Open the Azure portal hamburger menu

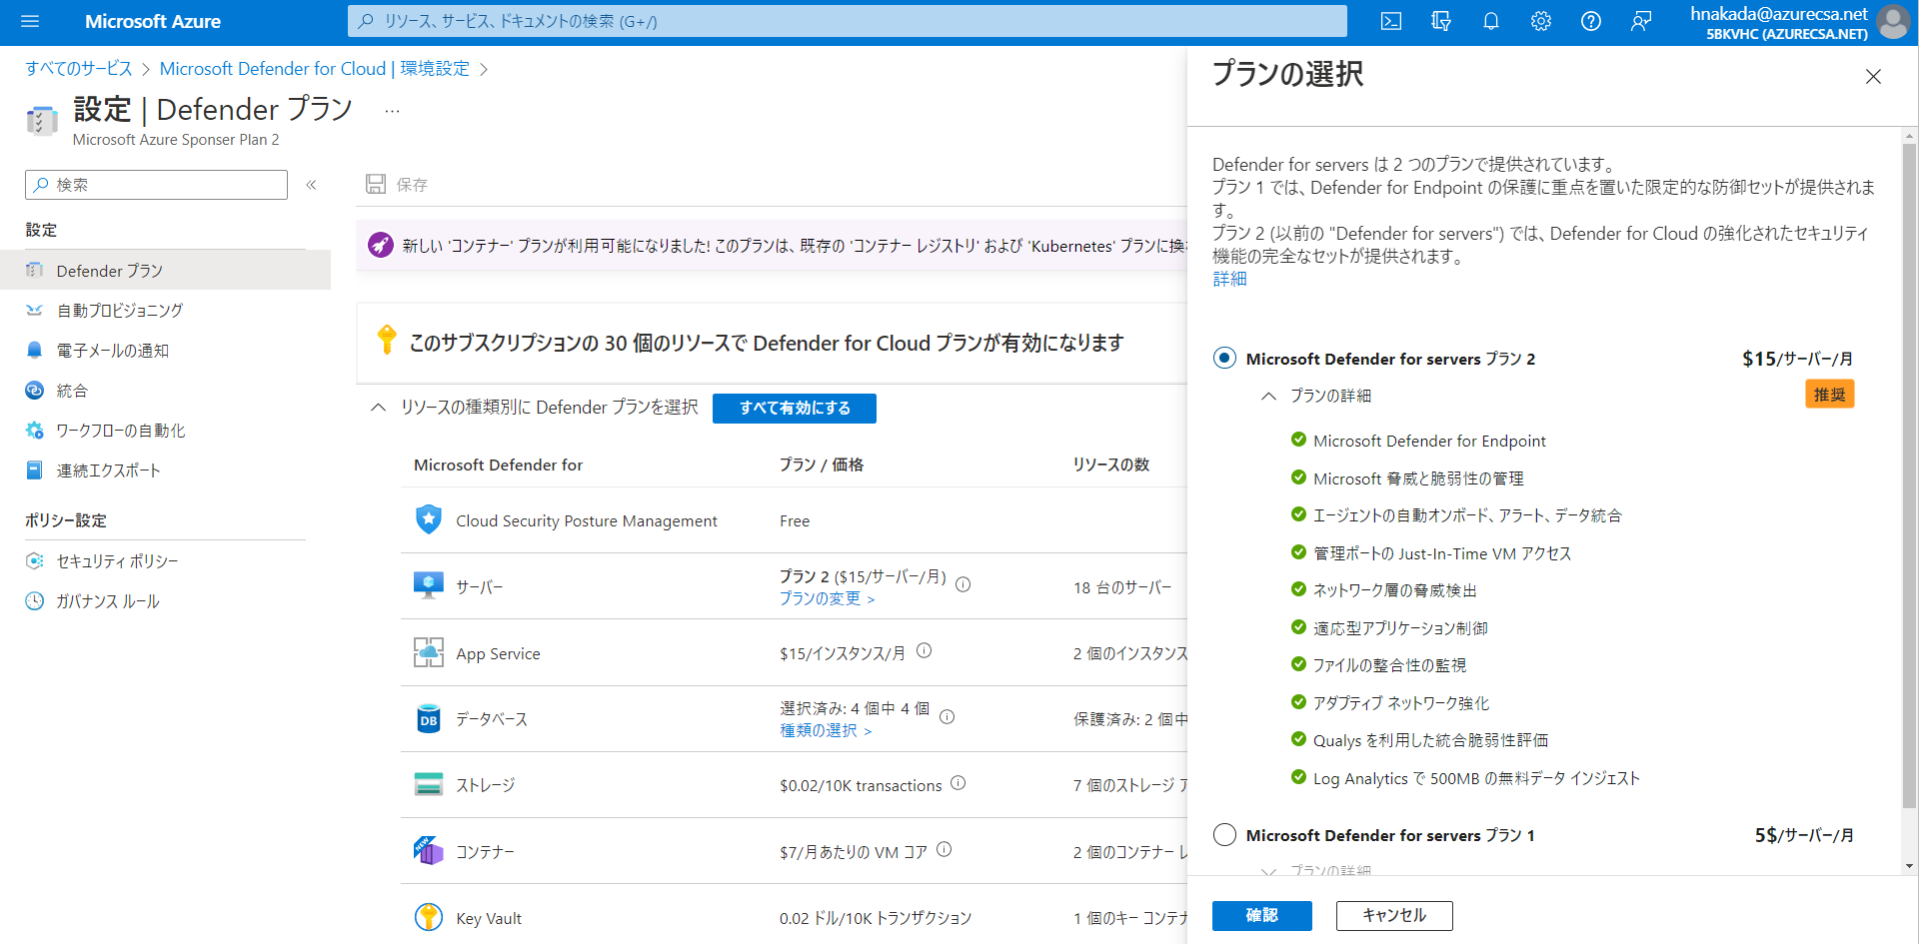[30, 21]
